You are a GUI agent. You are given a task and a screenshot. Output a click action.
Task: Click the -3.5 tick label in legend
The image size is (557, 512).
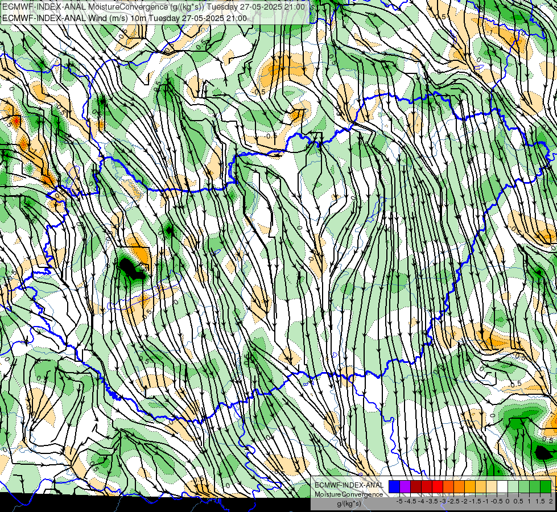point(432,501)
